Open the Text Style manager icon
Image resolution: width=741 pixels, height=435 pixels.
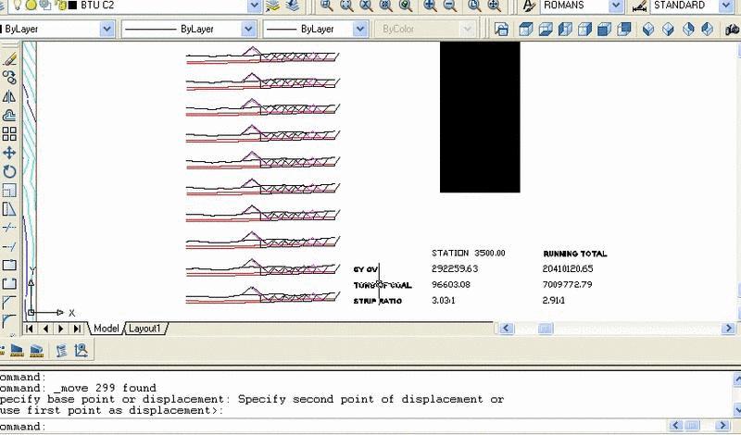click(x=529, y=6)
